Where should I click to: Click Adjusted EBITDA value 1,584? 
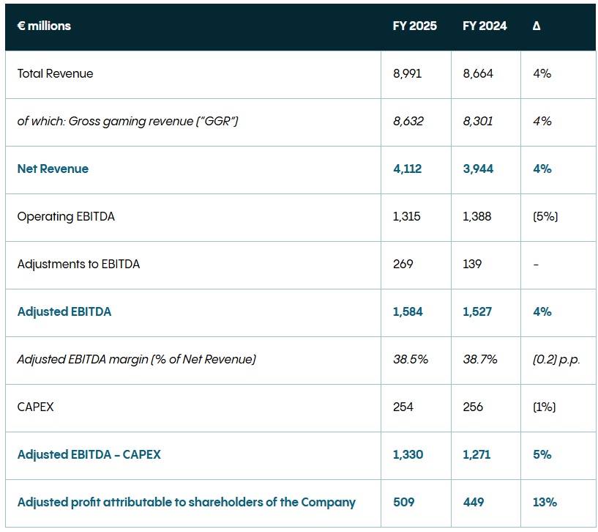pyautogui.click(x=408, y=311)
